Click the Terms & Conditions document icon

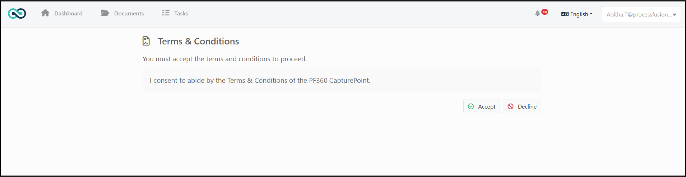click(146, 41)
